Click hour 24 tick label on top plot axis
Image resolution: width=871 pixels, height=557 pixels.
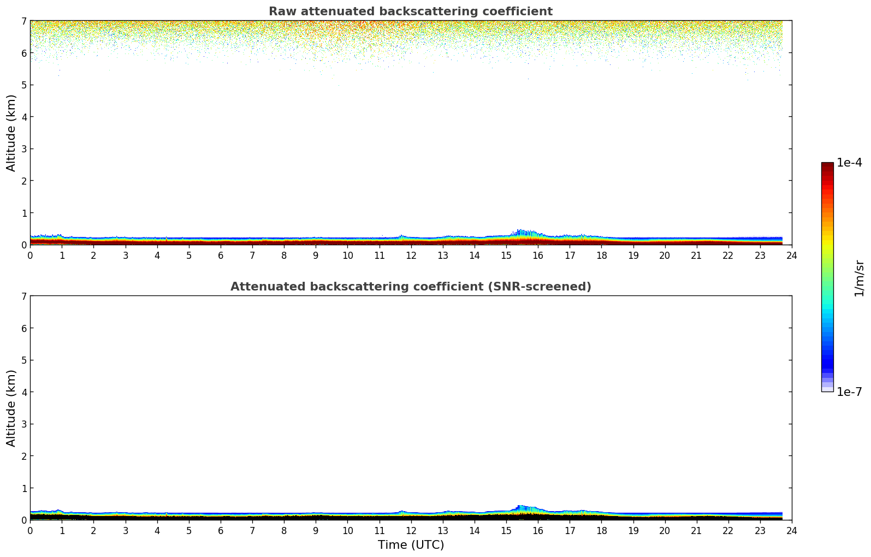point(791,256)
